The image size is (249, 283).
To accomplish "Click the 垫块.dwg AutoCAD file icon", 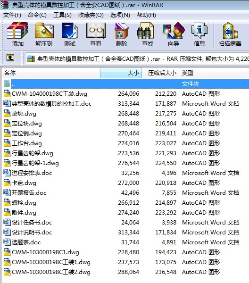I will [x=7, y=113].
